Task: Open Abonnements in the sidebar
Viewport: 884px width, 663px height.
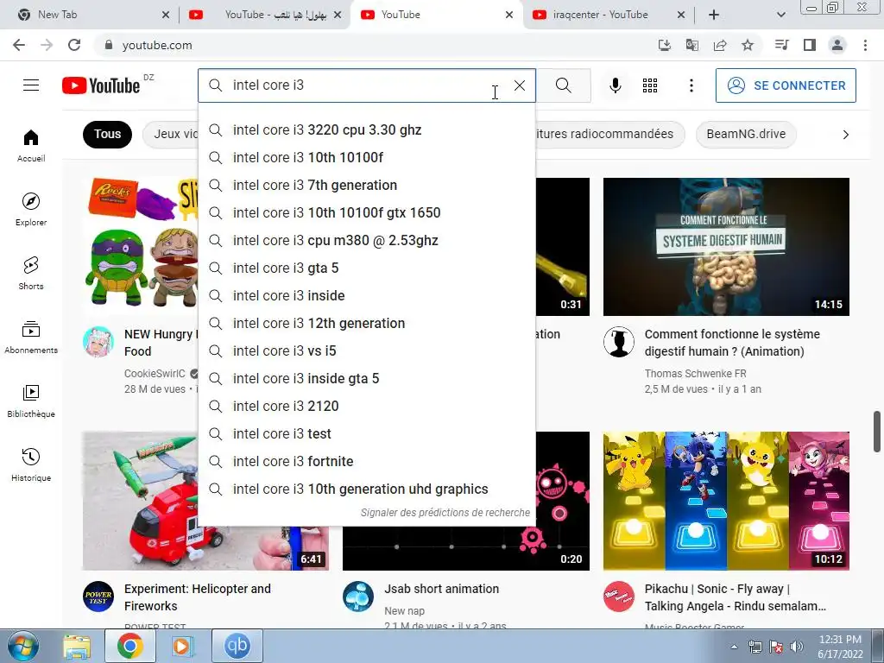Action: [31, 338]
